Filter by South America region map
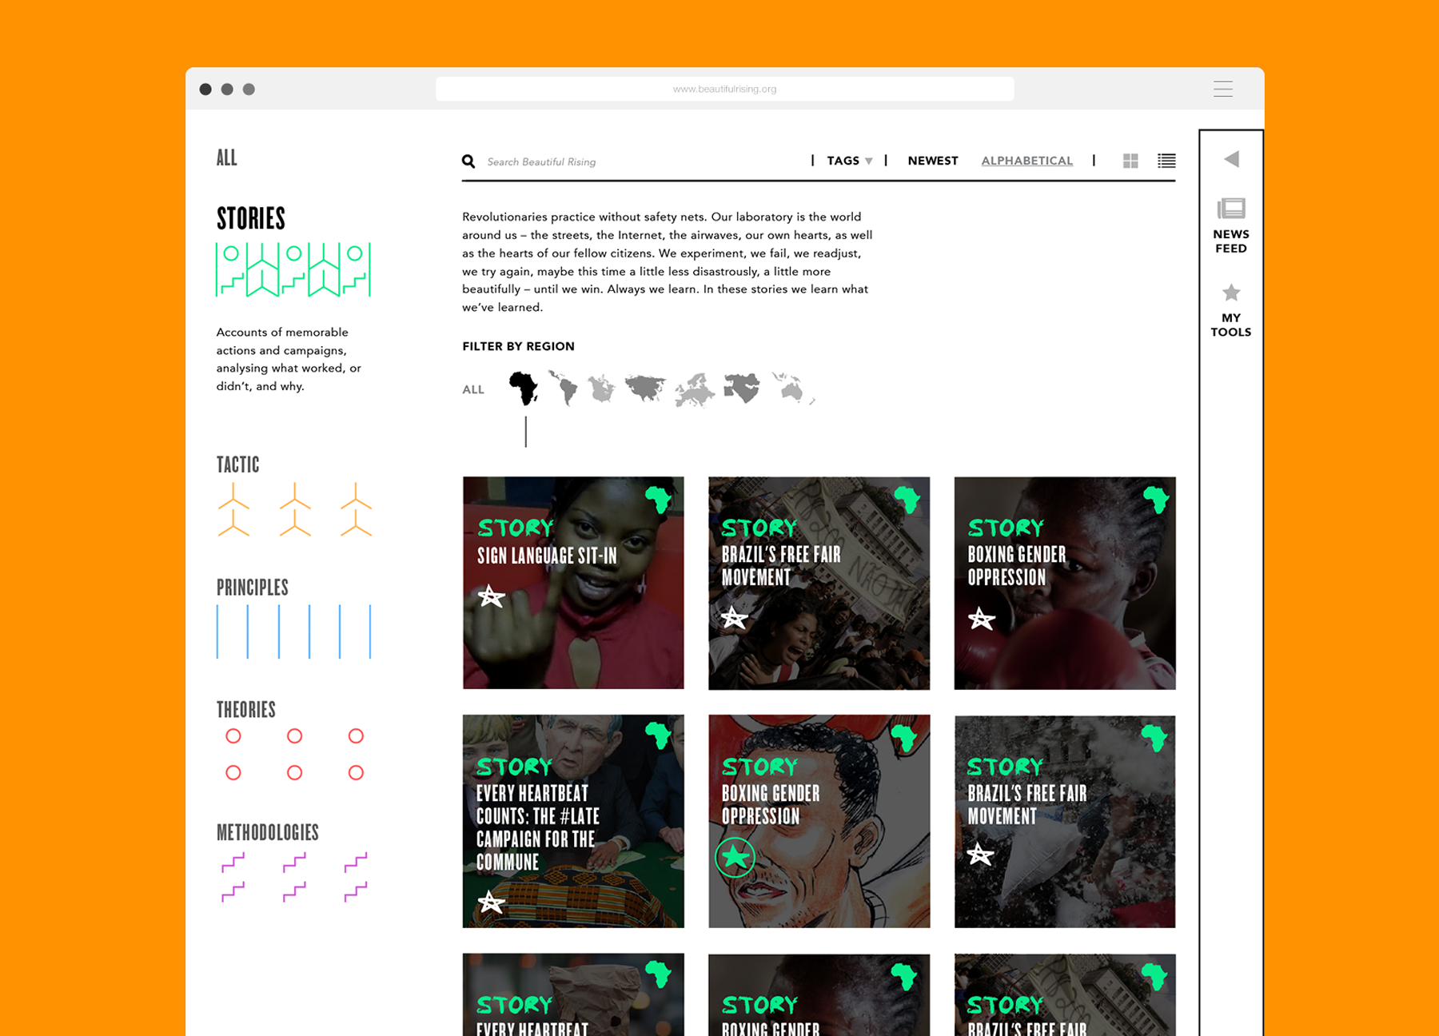The width and height of the screenshot is (1439, 1036). click(x=564, y=388)
